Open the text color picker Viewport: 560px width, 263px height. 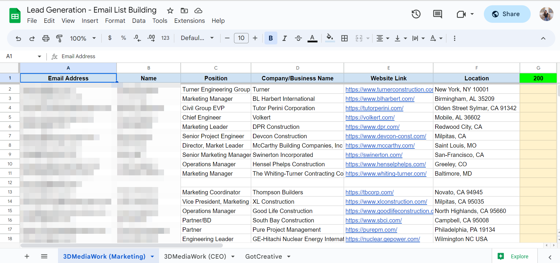[313, 38]
